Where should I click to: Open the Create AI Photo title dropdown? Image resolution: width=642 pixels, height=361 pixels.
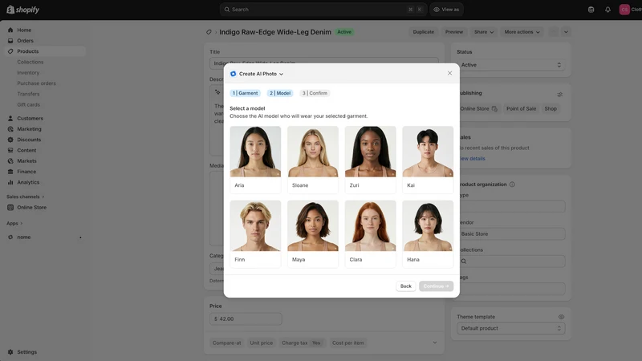coord(261,74)
